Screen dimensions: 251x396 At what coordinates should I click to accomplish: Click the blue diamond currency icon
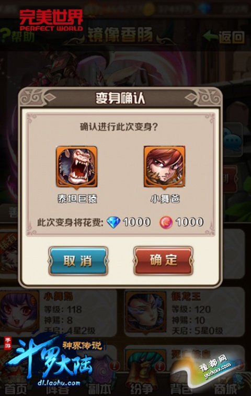pos(113,222)
